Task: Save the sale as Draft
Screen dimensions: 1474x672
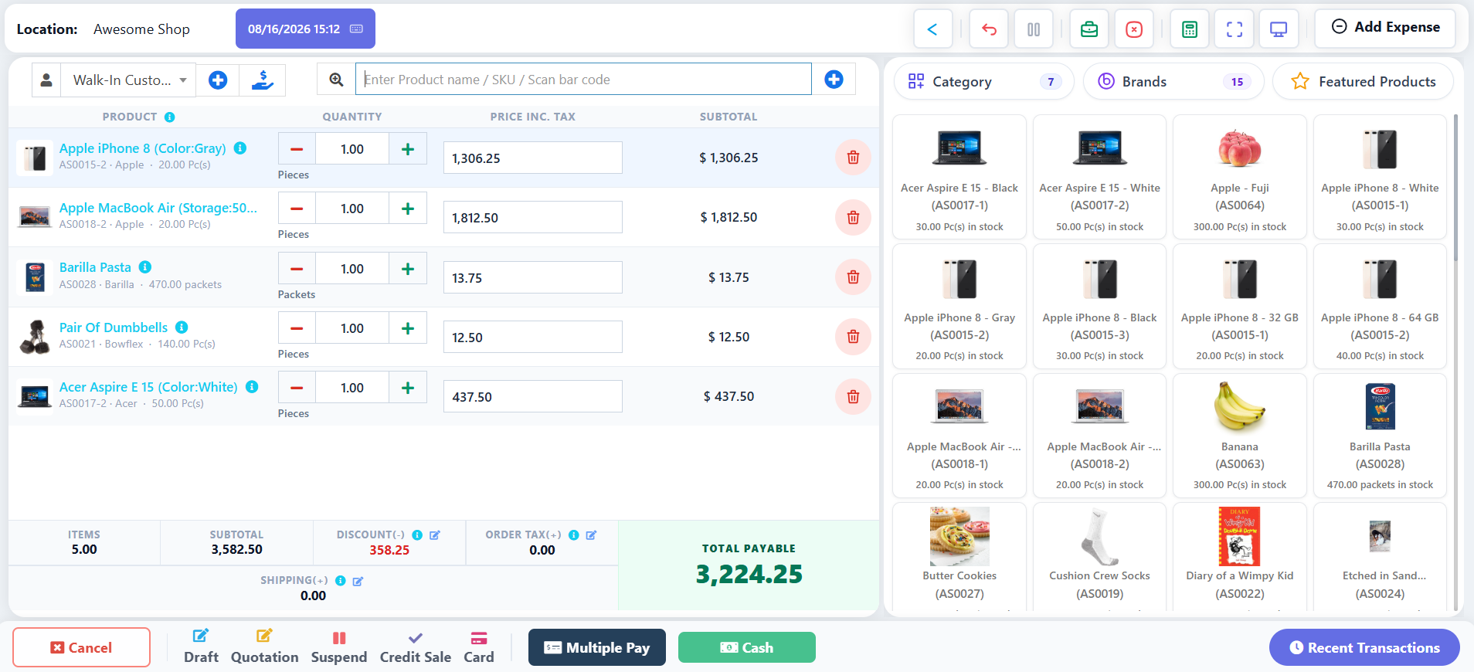Action: 201,647
